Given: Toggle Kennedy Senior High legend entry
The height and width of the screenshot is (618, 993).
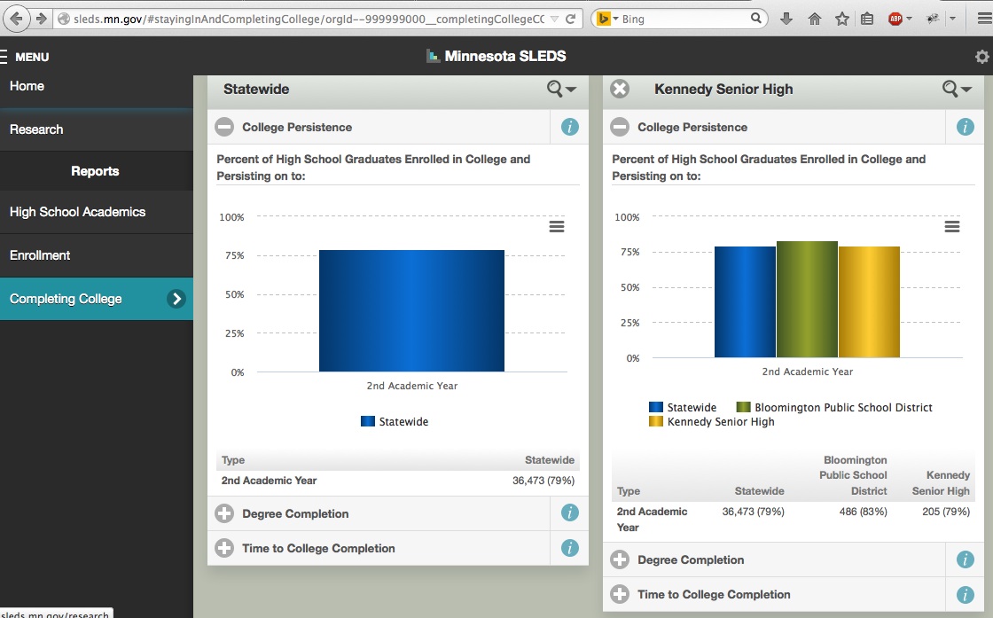Looking at the screenshot, I should [711, 422].
